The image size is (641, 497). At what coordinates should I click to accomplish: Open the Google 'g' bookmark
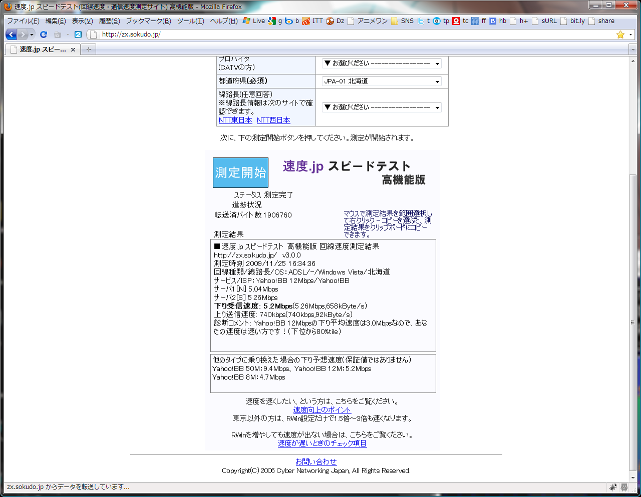[275, 21]
